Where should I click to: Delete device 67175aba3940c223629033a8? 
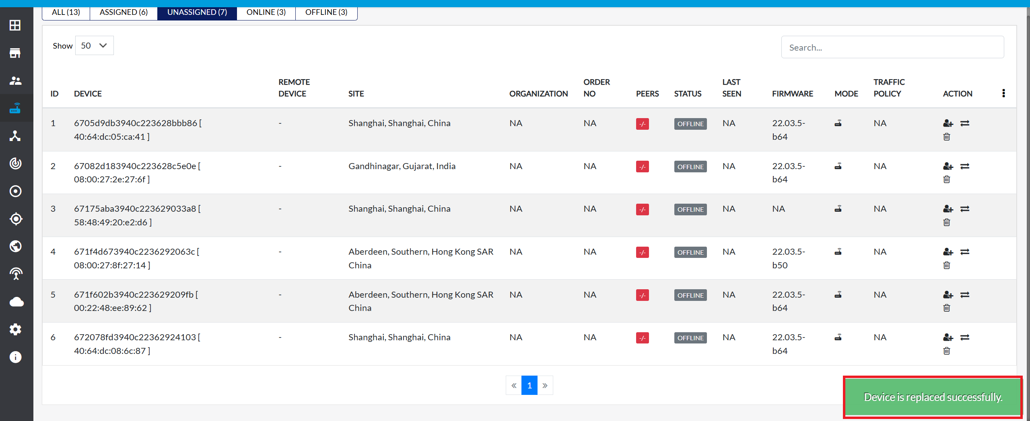pos(947,223)
